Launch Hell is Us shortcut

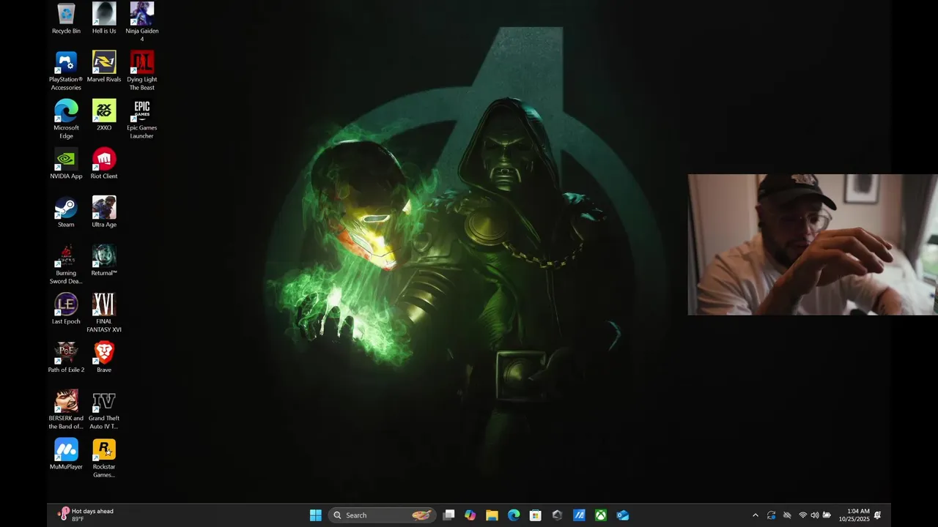point(104,18)
